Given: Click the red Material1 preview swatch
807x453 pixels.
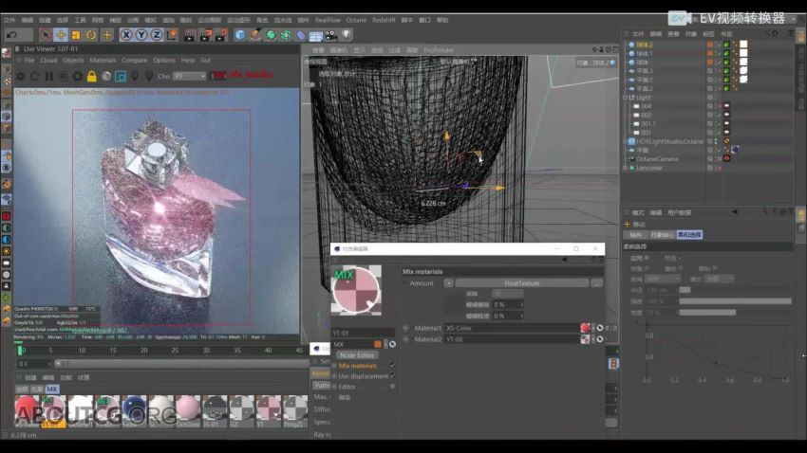Looking at the screenshot, I should point(585,328).
